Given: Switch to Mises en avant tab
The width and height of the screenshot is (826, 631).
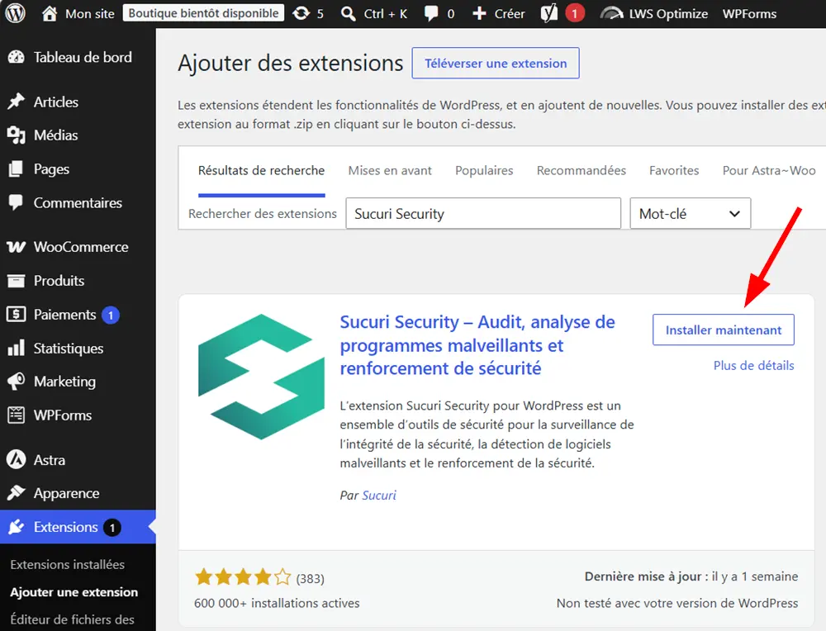Looking at the screenshot, I should (390, 171).
